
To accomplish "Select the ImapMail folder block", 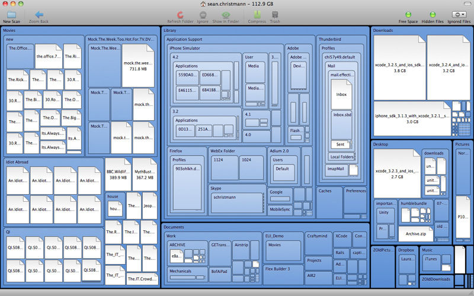I will [x=337, y=170].
